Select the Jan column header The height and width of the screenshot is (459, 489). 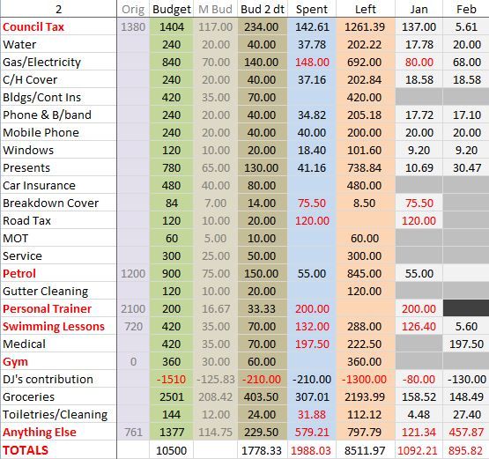tap(419, 10)
